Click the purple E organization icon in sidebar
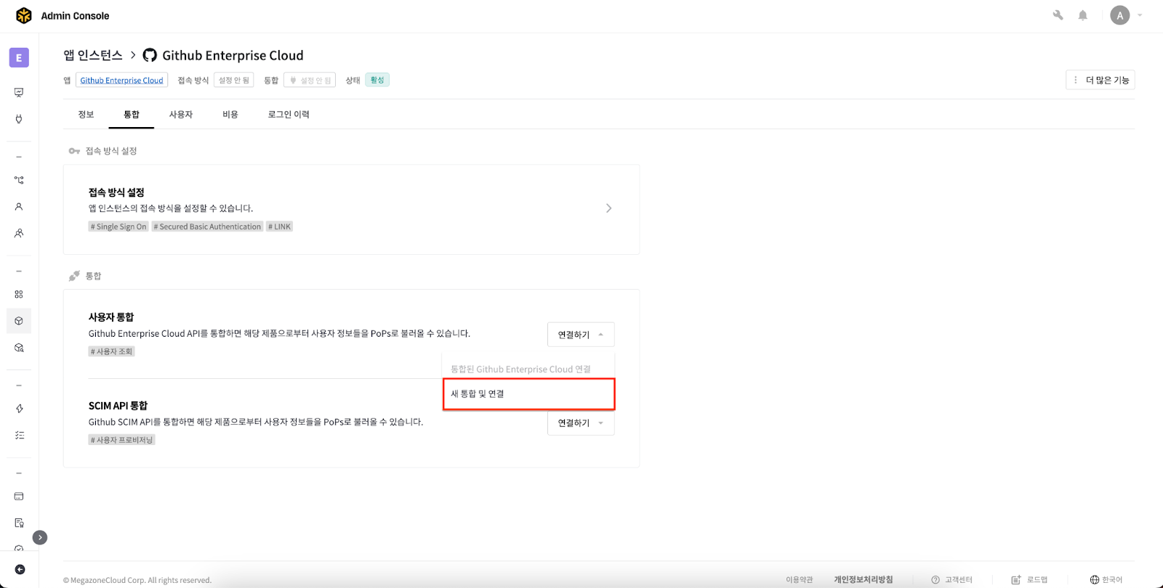The width and height of the screenshot is (1163, 588). point(19,57)
